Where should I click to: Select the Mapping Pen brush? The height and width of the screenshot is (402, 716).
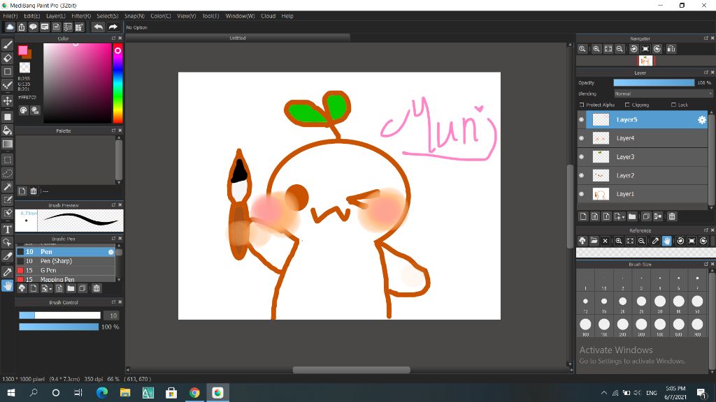pos(66,279)
